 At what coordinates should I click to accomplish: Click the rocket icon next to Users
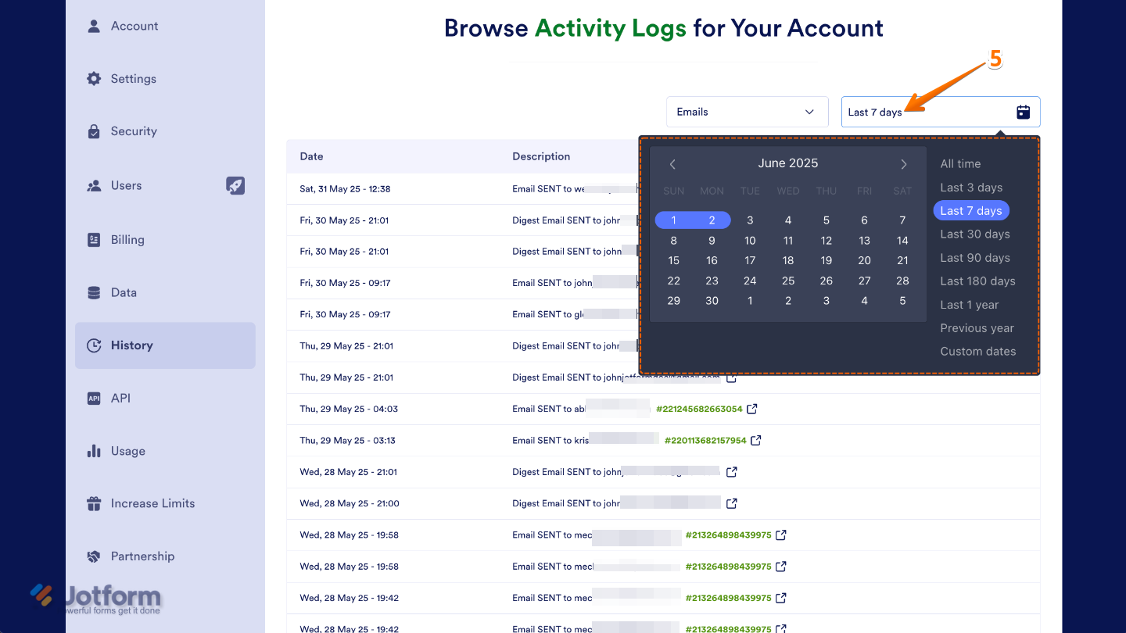(x=235, y=185)
